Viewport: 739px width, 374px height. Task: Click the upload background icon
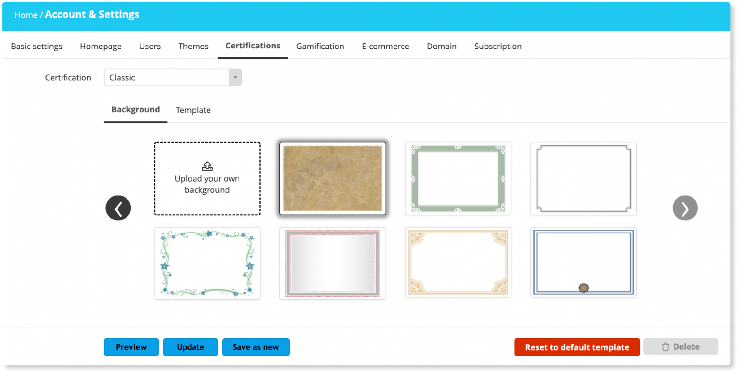207,166
